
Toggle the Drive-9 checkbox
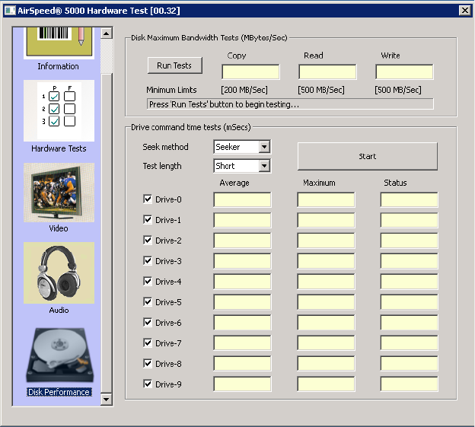click(x=148, y=384)
